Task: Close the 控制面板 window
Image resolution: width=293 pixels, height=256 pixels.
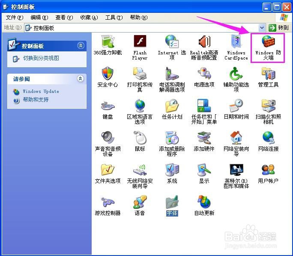Action: tap(287, 7)
